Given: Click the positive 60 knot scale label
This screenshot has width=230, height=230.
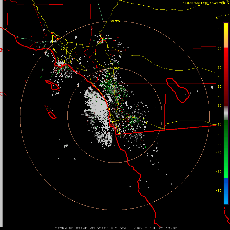Looking at the screenshot, I should [220, 58].
